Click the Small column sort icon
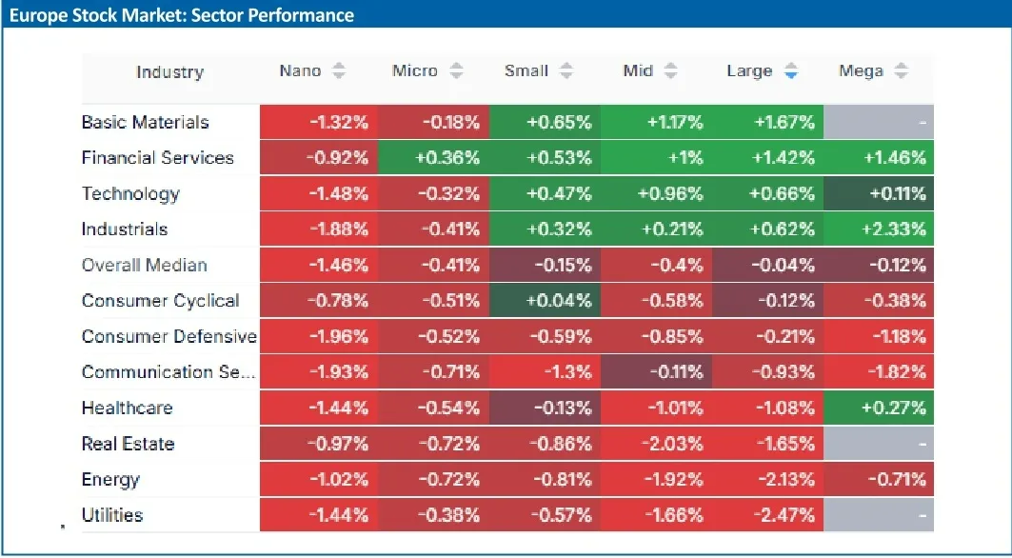Screen dimensions: 1012x558 coord(566,71)
